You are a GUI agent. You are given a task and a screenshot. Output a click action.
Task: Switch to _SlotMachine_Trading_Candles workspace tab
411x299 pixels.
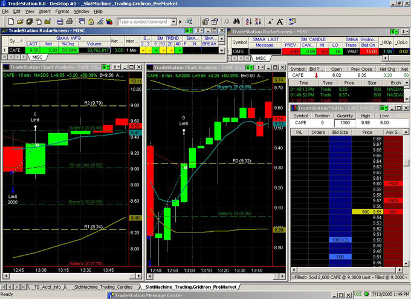(x=103, y=287)
